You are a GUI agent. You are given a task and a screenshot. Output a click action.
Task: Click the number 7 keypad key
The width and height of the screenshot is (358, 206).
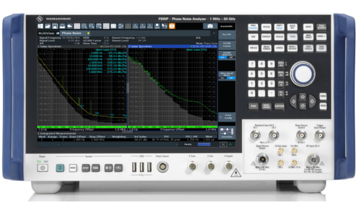coord(252,64)
